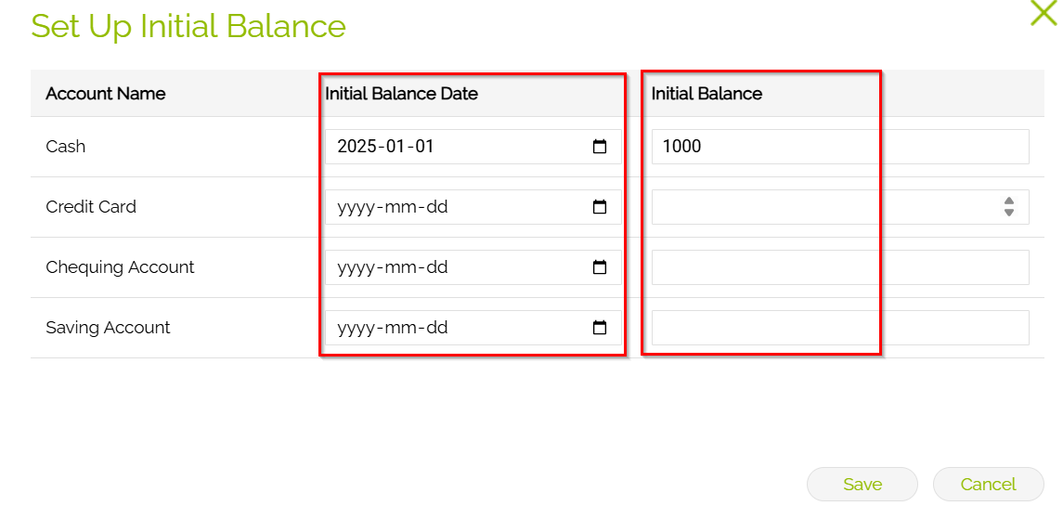
Task: Click the Save button
Action: [862, 484]
